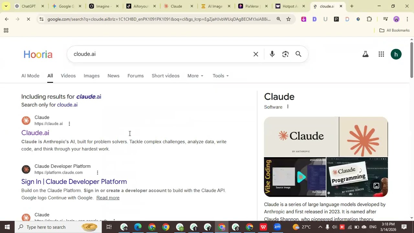
Task: Open more options for Claude.ai result
Action: point(69,124)
